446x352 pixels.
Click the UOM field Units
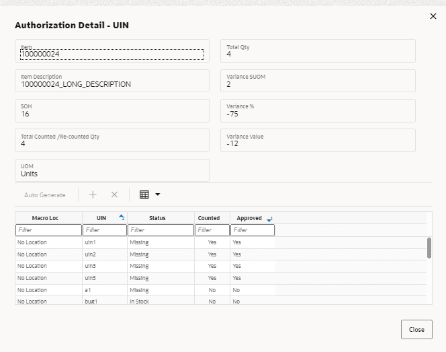click(112, 170)
